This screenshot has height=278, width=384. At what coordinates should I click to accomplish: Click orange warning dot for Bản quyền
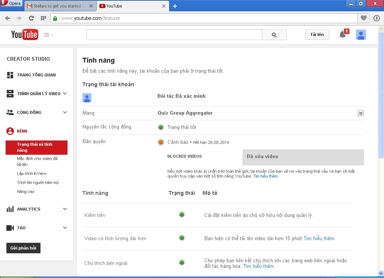click(x=161, y=142)
